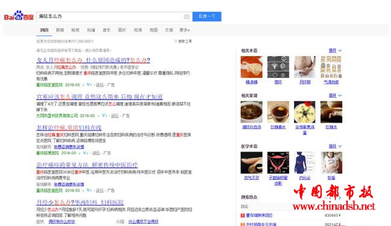Open the 文库 tab
This screenshot has width=391, height=226.
pyautogui.click(x=169, y=30)
